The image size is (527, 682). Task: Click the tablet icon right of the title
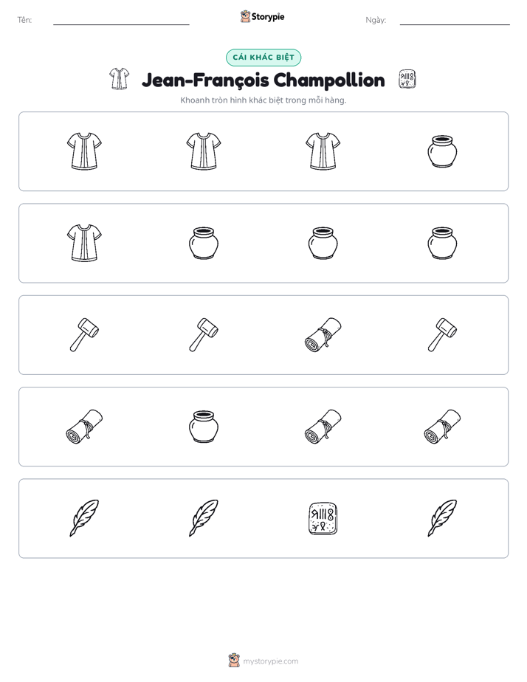407,79
